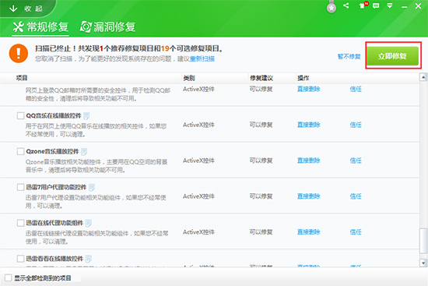The height and width of the screenshot is (286, 428).
Task: Click the orange warning exclamation icon
Action: tap(19, 53)
